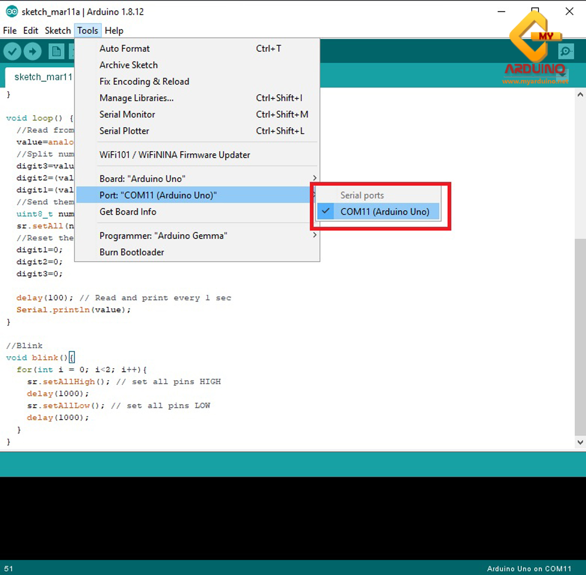The image size is (586, 575).
Task: Click Get Board Info
Action: [x=128, y=211]
